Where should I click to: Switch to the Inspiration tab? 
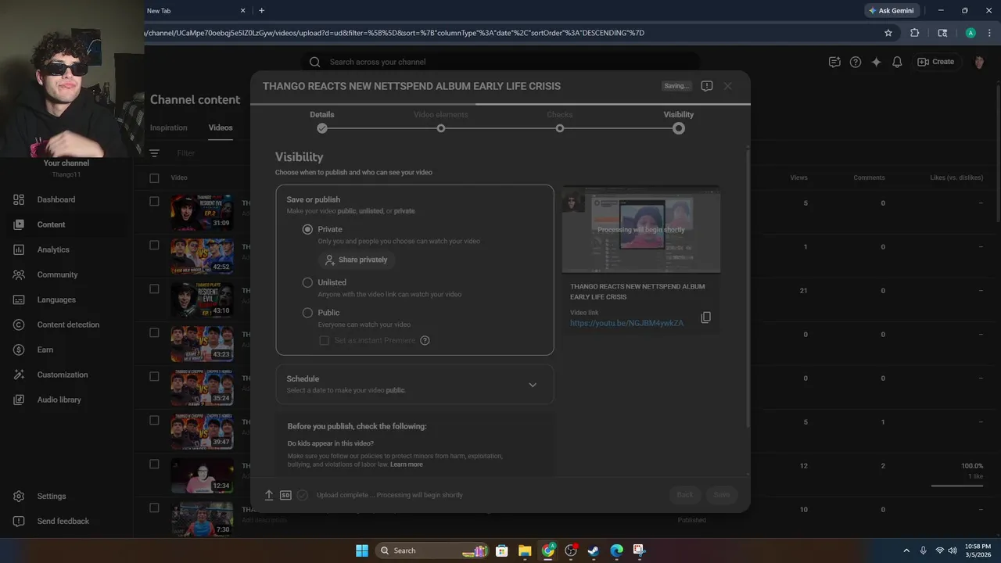(x=169, y=127)
